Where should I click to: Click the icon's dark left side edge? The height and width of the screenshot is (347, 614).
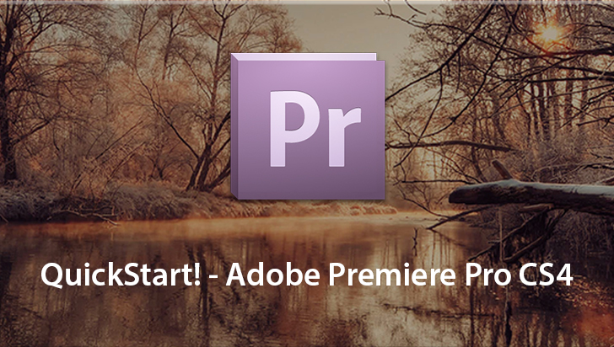pos(234,126)
